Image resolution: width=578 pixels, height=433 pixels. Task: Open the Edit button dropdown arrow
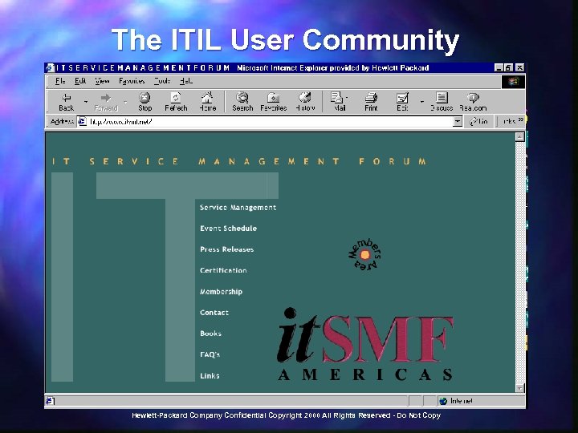click(421, 101)
